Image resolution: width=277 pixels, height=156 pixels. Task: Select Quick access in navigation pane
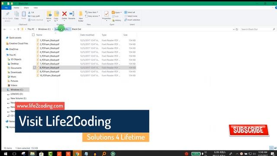point(15,38)
